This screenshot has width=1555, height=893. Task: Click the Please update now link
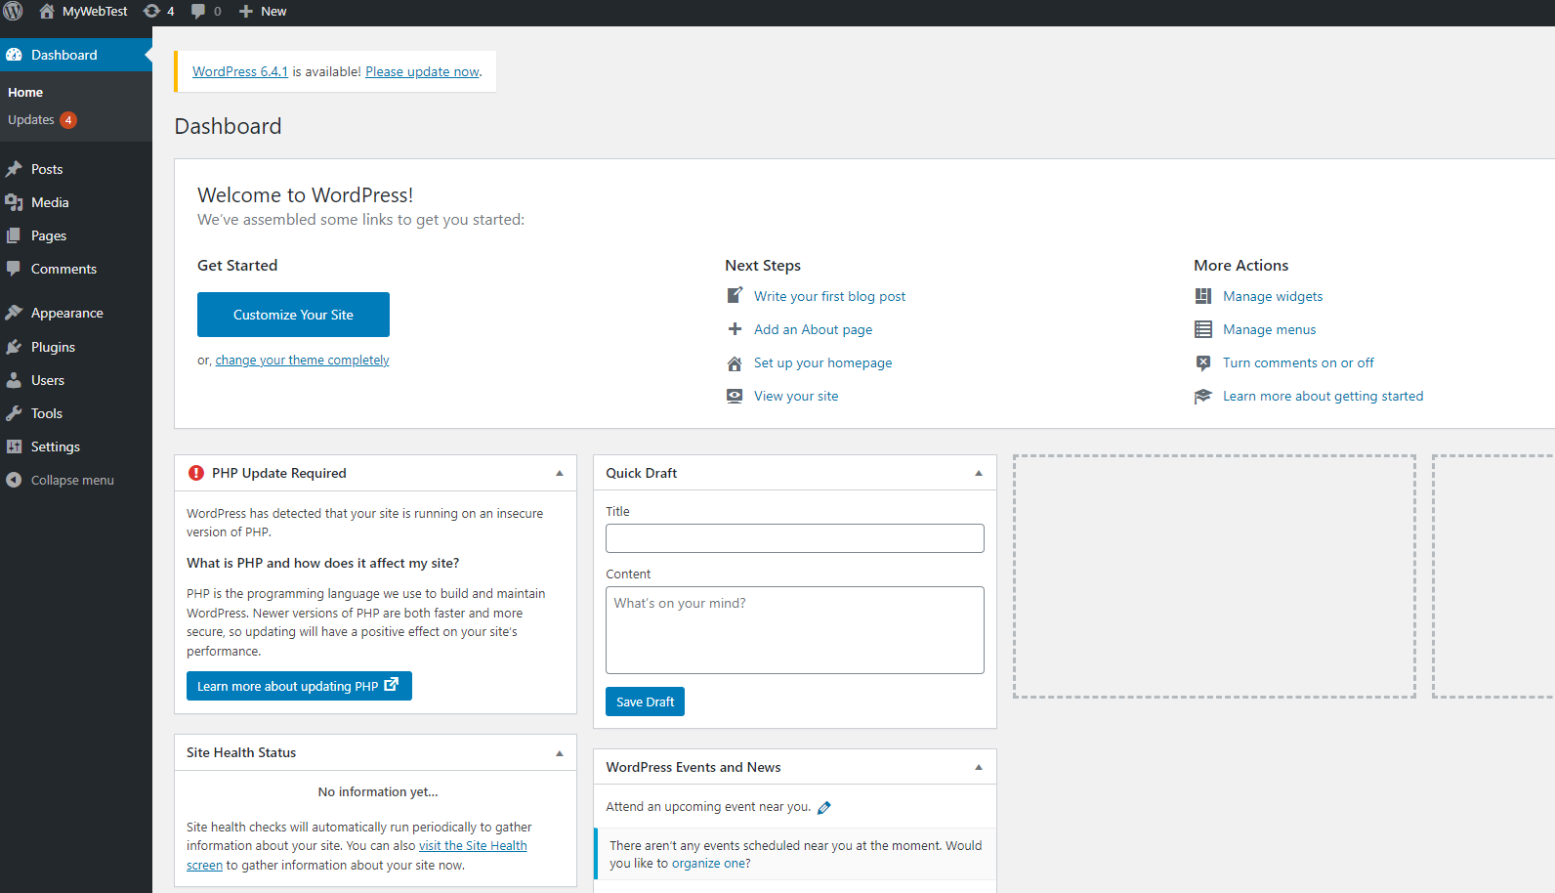coord(422,71)
